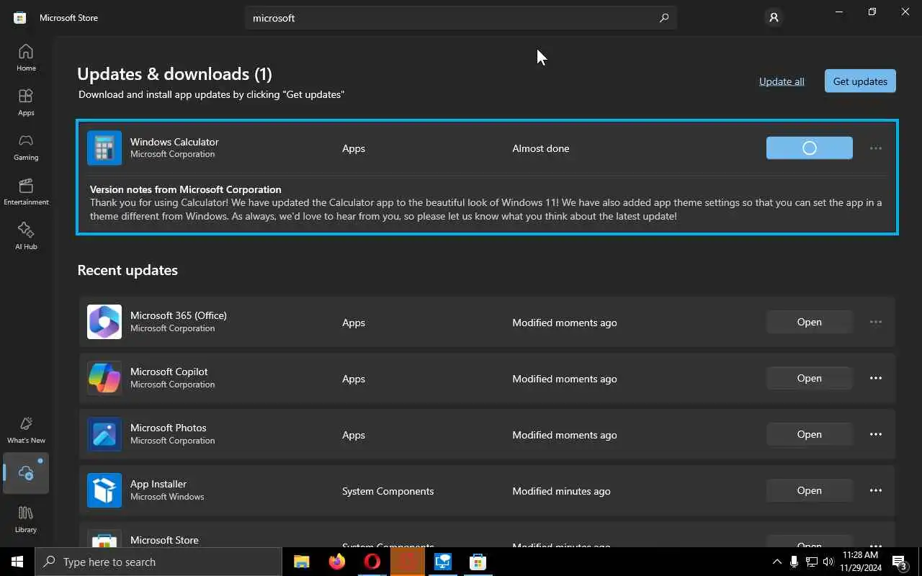The height and width of the screenshot is (576, 922).
Task: Click the Get updates button
Action: tap(860, 81)
